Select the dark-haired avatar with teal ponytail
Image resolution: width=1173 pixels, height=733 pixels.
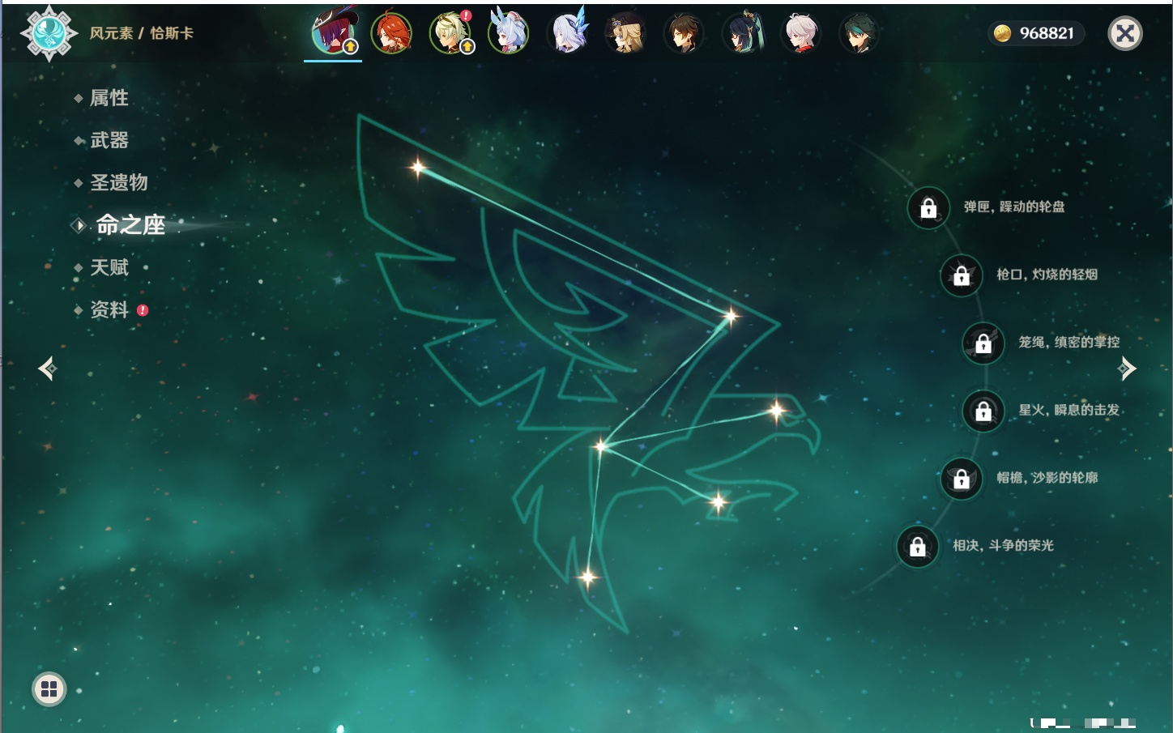[x=742, y=33]
